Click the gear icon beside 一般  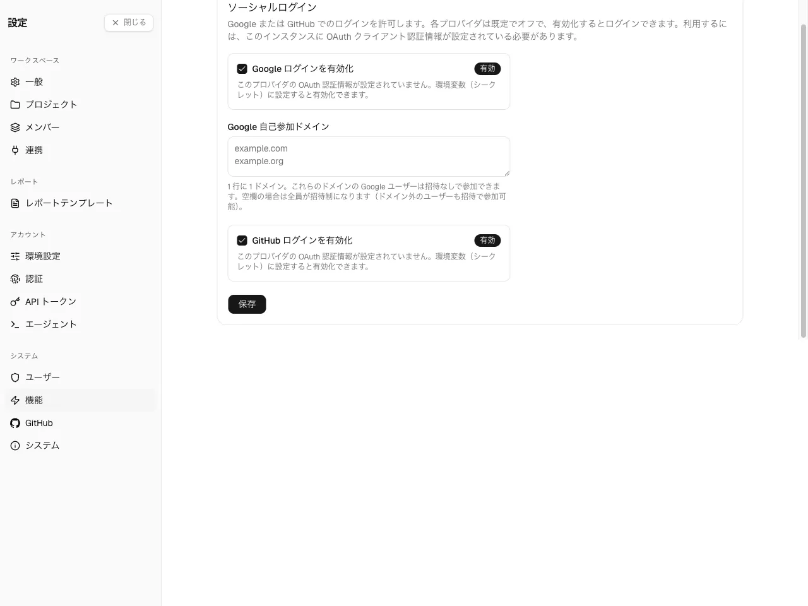click(x=15, y=82)
